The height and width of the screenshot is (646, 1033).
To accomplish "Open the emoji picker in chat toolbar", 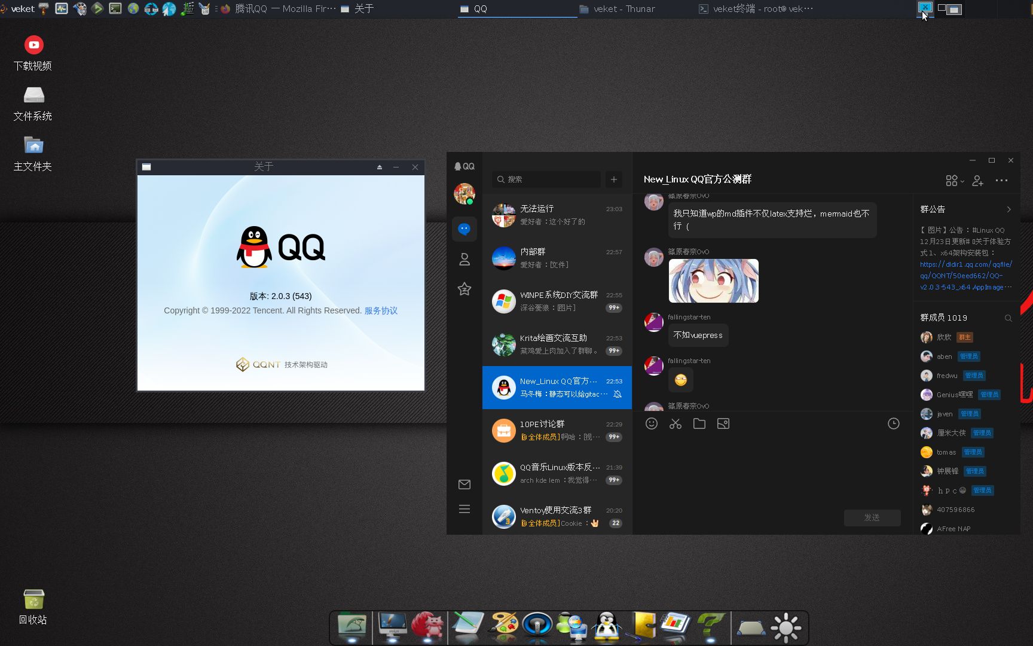I will click(x=652, y=423).
